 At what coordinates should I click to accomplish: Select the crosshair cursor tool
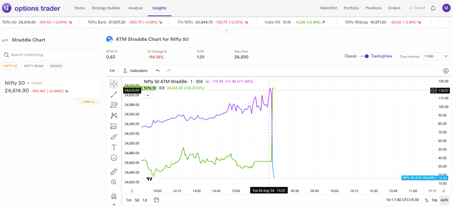[x=113, y=84]
